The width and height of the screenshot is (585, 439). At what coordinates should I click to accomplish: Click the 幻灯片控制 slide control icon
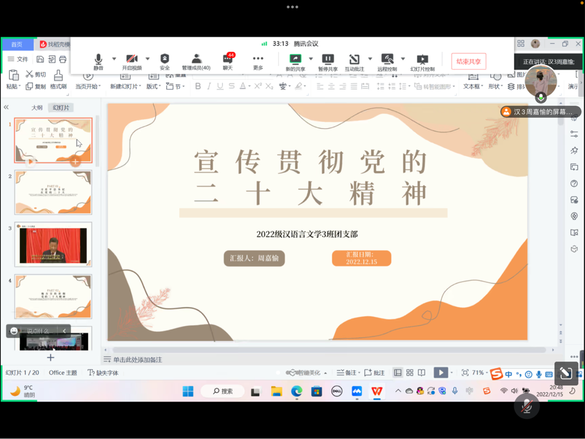coord(422,61)
